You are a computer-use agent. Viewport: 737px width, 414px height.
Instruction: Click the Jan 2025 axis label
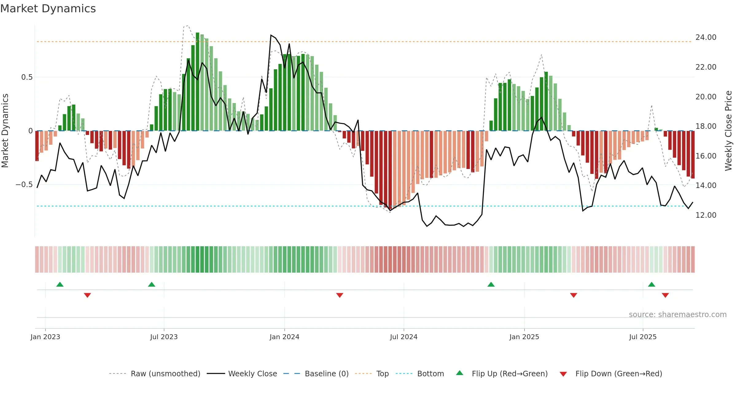coord(524,337)
